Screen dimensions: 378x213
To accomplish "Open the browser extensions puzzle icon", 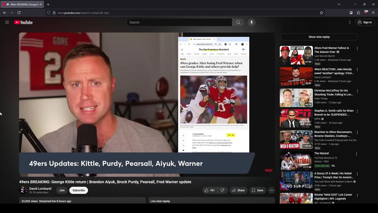I will tap(359, 13).
